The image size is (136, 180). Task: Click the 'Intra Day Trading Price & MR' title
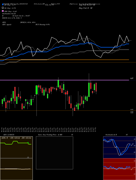pyautogui.click(x=50, y=135)
